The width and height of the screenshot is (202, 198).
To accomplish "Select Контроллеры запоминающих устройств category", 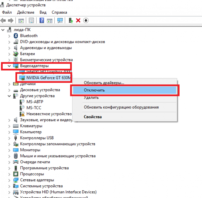I will pos(58,144).
